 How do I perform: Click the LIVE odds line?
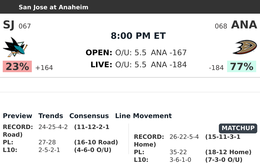[139, 65]
